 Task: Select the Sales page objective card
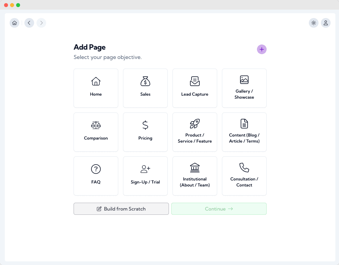click(145, 88)
